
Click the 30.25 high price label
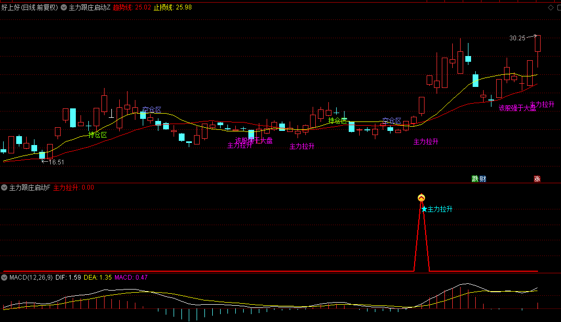pyautogui.click(x=518, y=38)
